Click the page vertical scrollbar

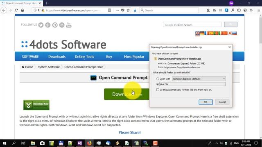click(x=260, y=31)
